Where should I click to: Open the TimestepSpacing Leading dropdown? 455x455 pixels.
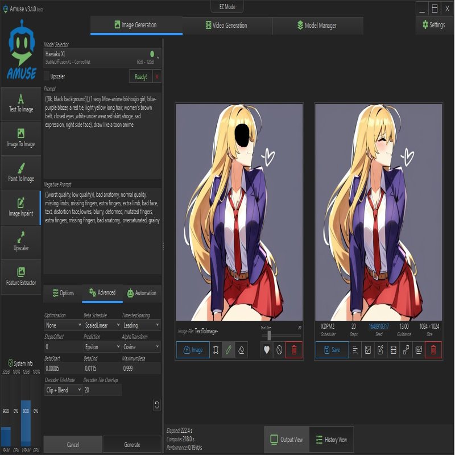click(141, 325)
